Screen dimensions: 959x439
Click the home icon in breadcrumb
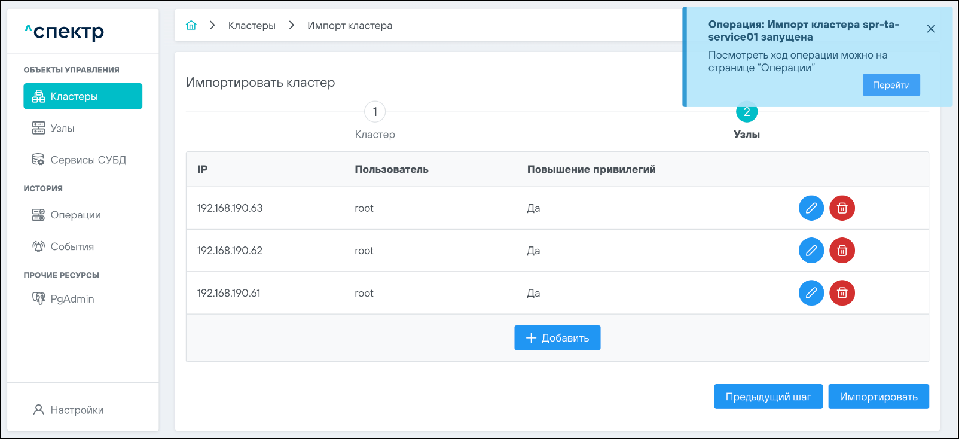point(191,25)
